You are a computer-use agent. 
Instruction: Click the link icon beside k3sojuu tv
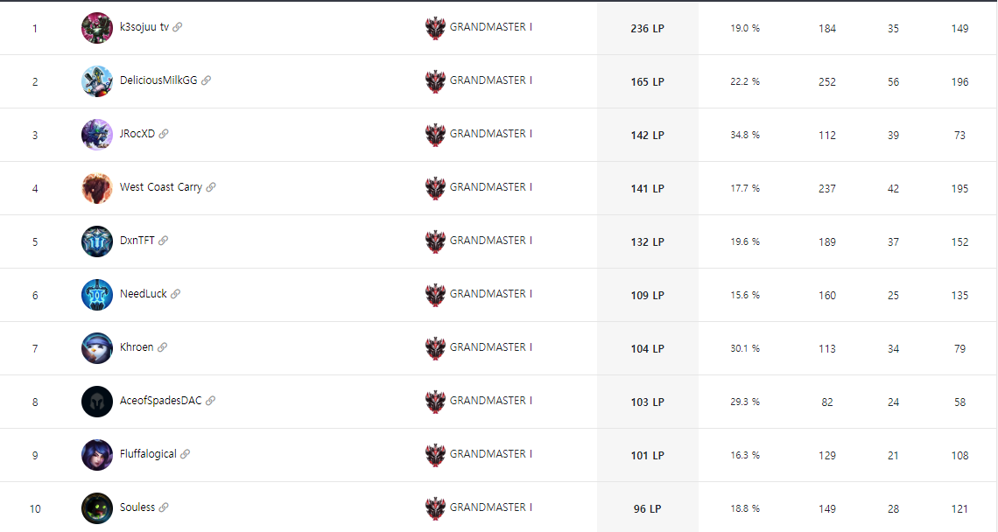pyautogui.click(x=178, y=27)
